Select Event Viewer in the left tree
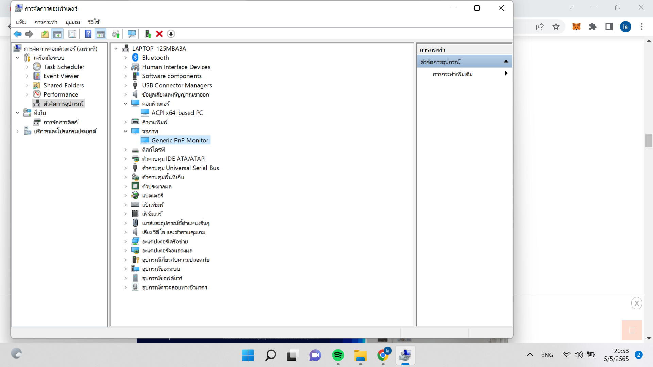The height and width of the screenshot is (367, 653). click(x=61, y=76)
